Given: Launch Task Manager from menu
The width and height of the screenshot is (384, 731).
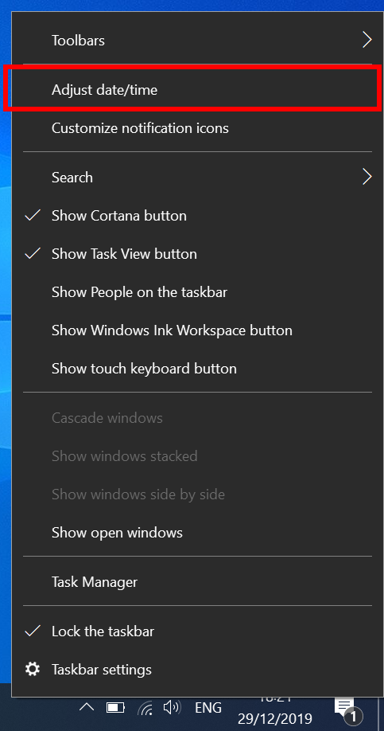Looking at the screenshot, I should [x=197, y=582].
